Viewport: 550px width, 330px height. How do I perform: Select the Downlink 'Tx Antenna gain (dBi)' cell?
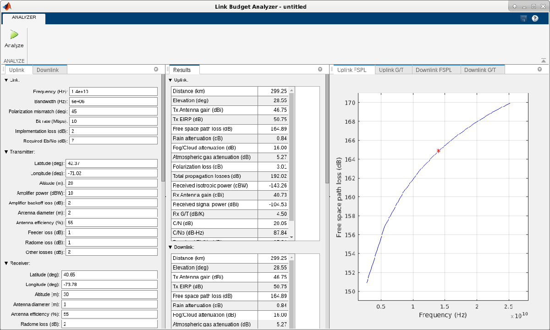pyautogui.click(x=214, y=277)
